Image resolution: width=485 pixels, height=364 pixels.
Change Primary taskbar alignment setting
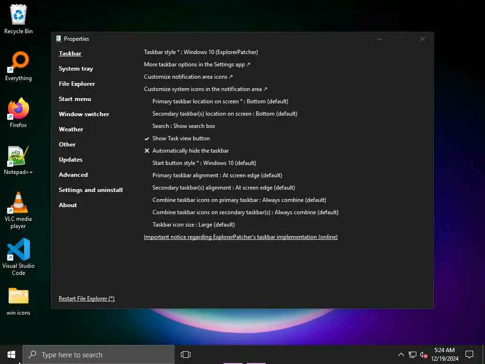pos(217,175)
